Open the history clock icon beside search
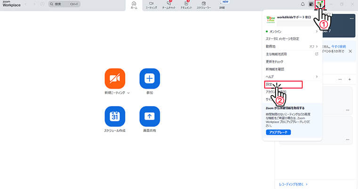This screenshot has width=358, height=189. tap(42, 4)
